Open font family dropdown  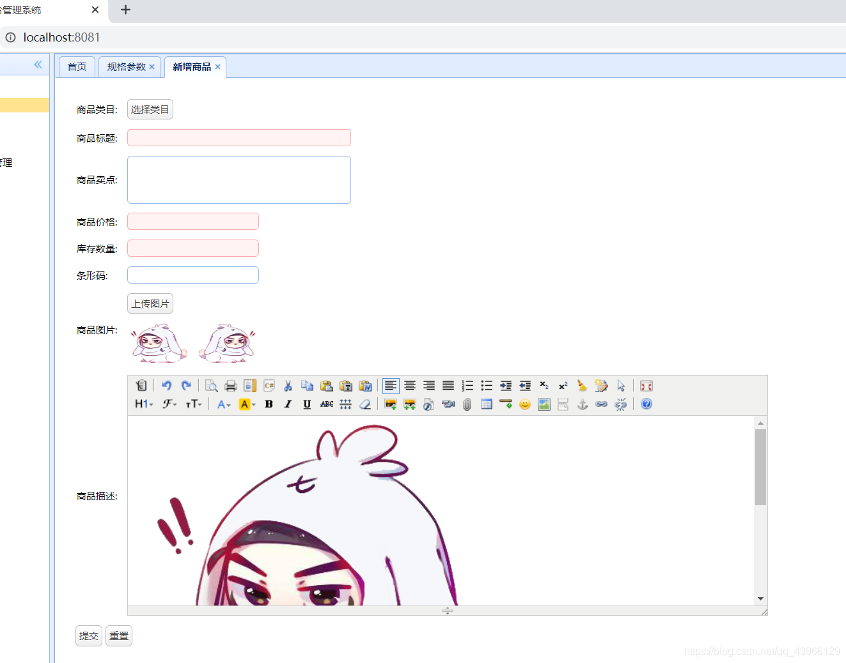169,404
